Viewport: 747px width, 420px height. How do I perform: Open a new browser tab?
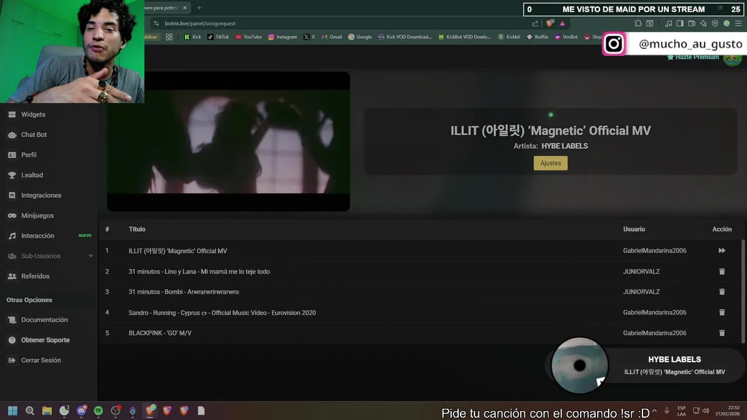click(x=199, y=8)
